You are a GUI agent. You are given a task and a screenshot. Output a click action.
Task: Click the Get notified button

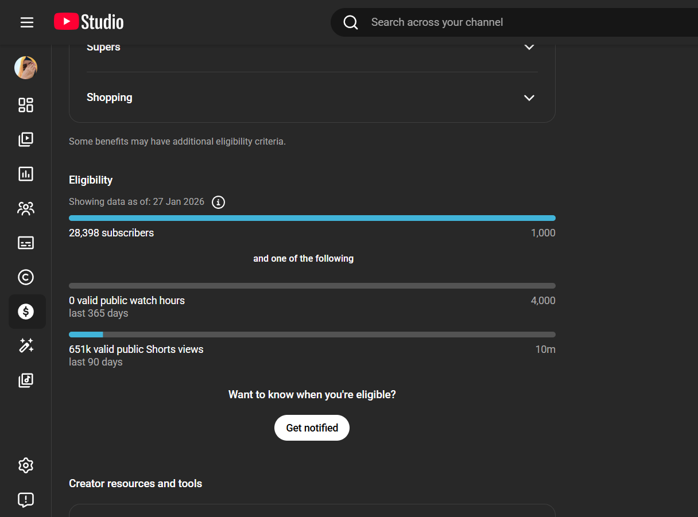coord(312,428)
